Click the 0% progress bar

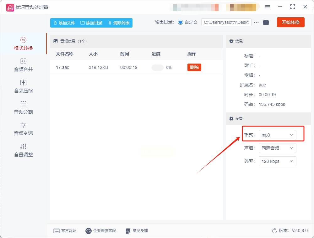tap(158, 68)
